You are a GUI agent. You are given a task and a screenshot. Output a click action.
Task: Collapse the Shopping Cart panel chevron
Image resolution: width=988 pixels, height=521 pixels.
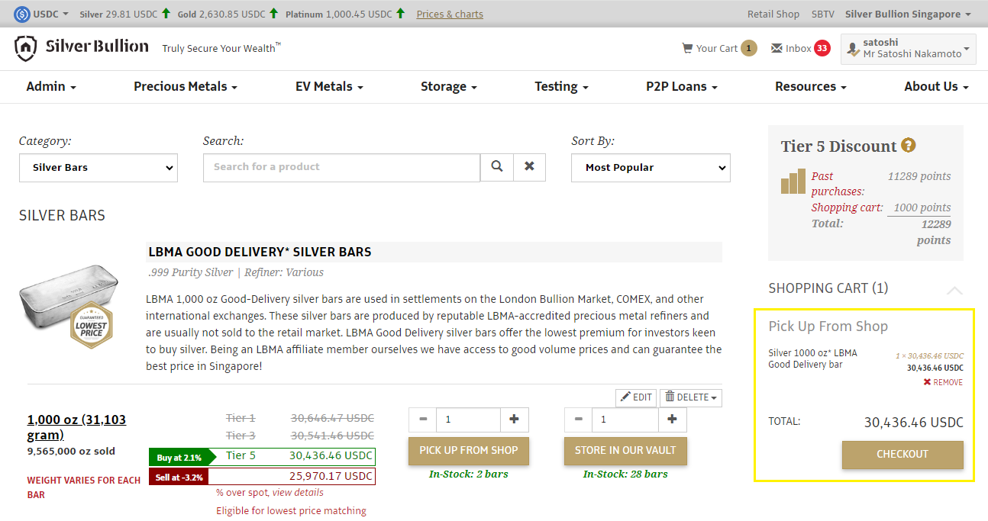point(954,289)
